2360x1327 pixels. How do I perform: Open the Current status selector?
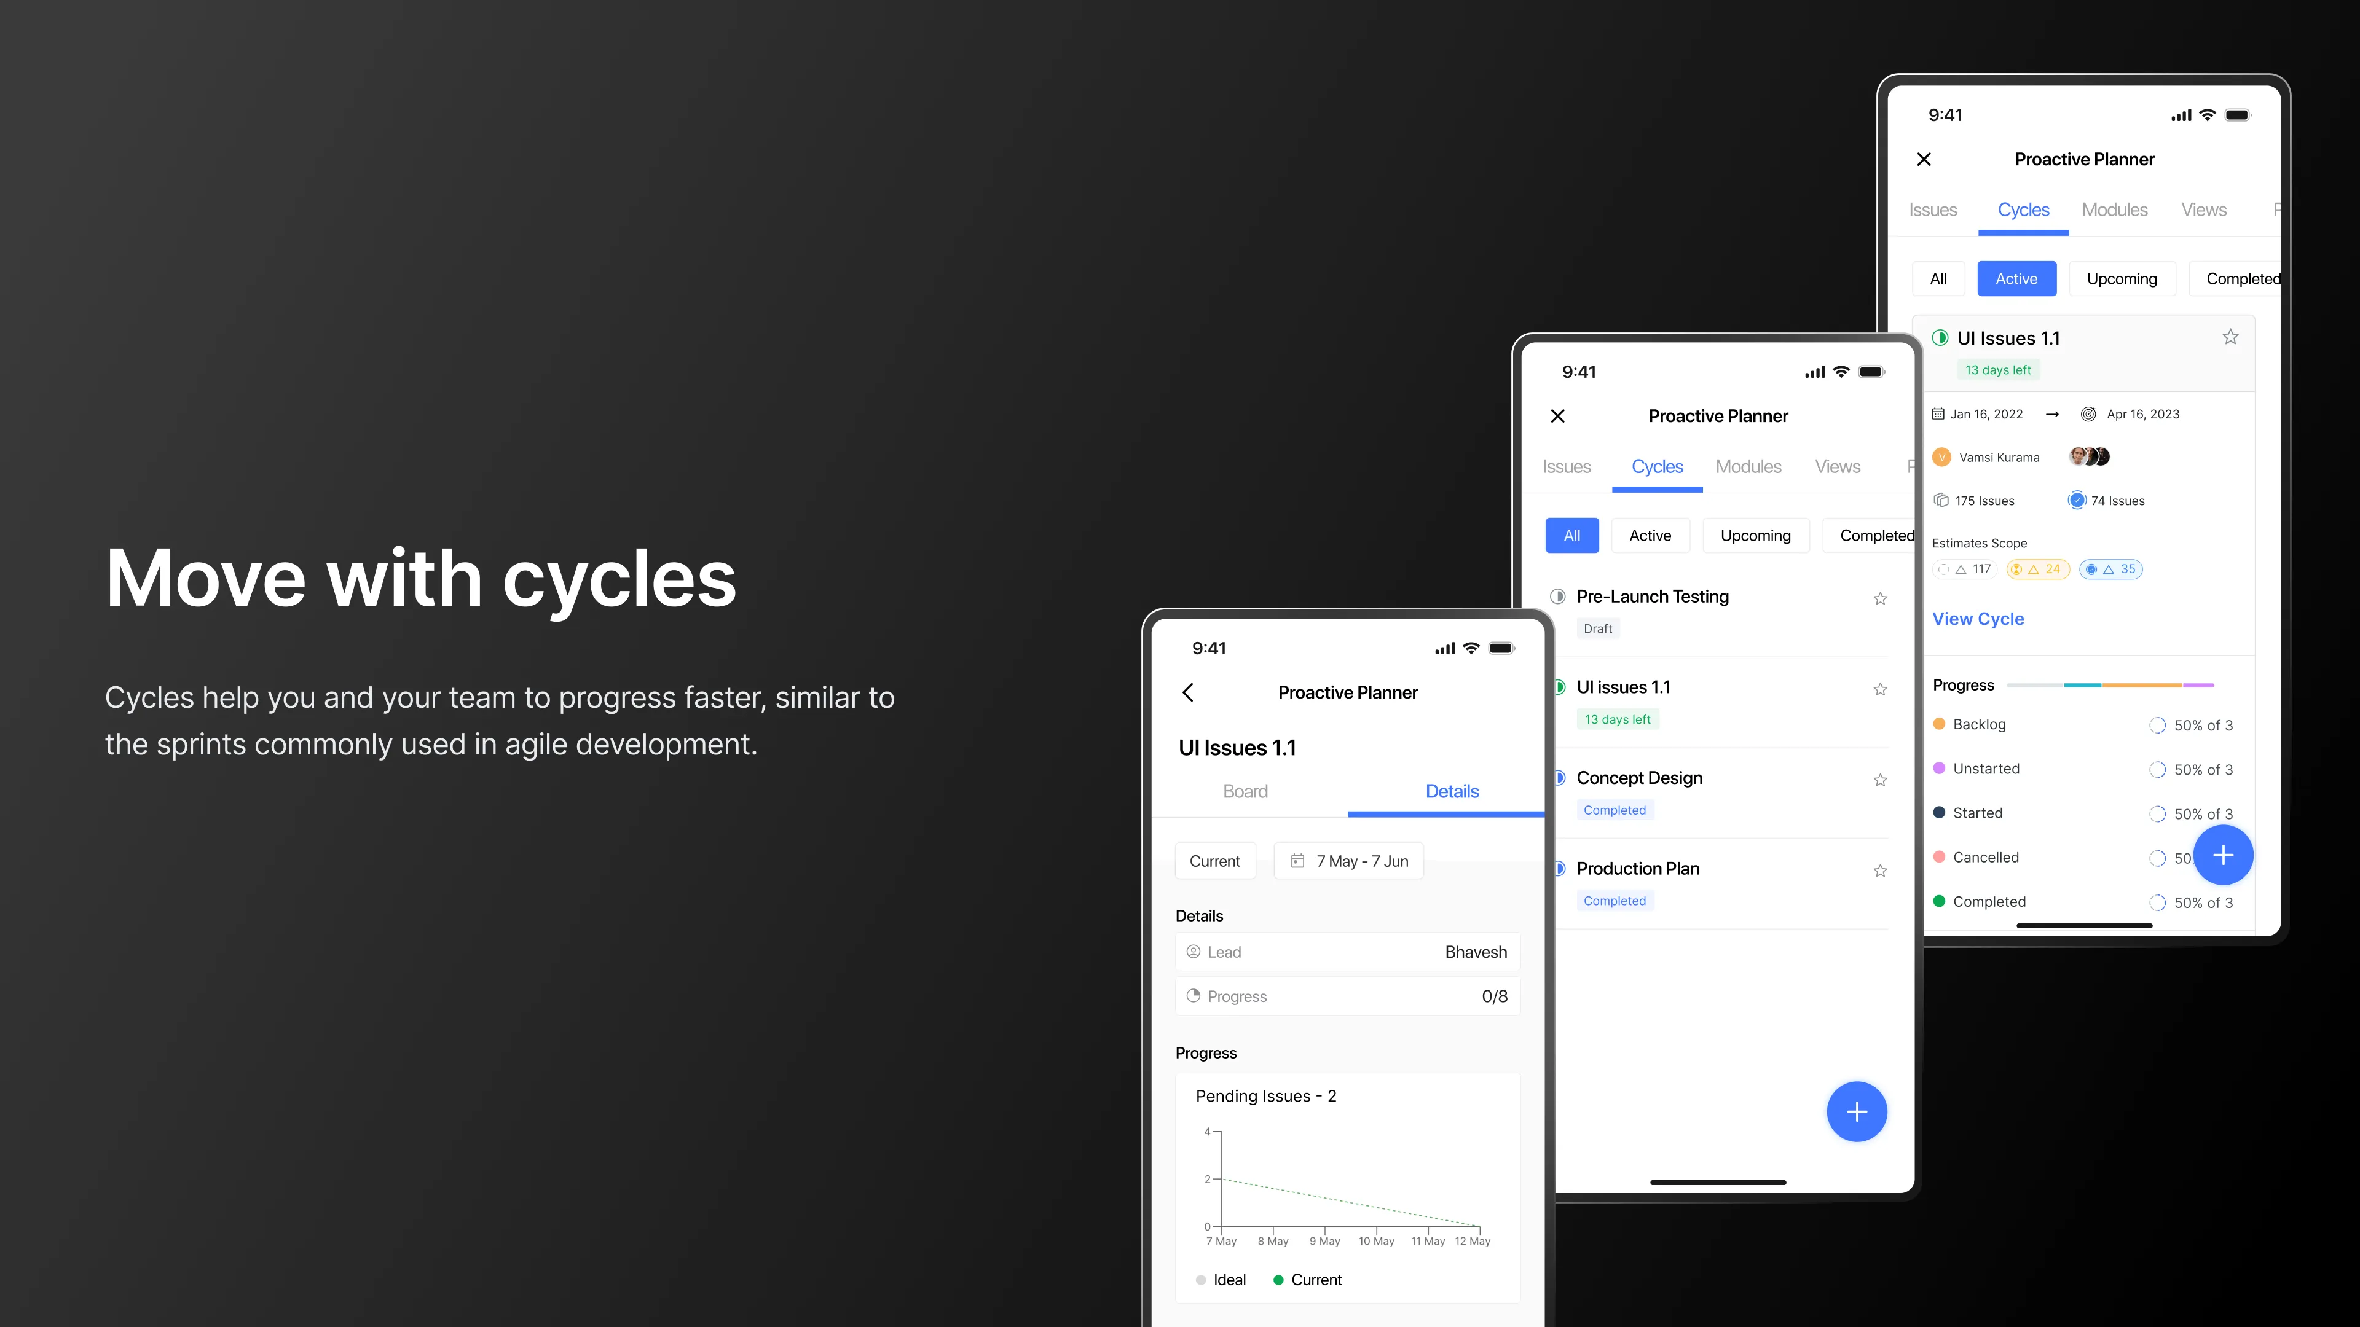(x=1215, y=861)
